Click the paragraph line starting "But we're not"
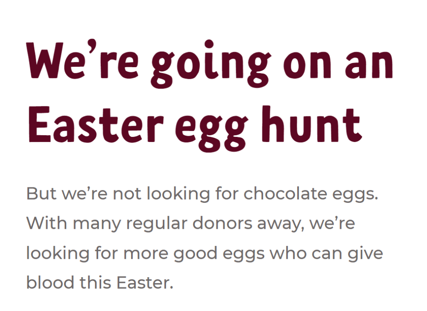 [x=202, y=195]
